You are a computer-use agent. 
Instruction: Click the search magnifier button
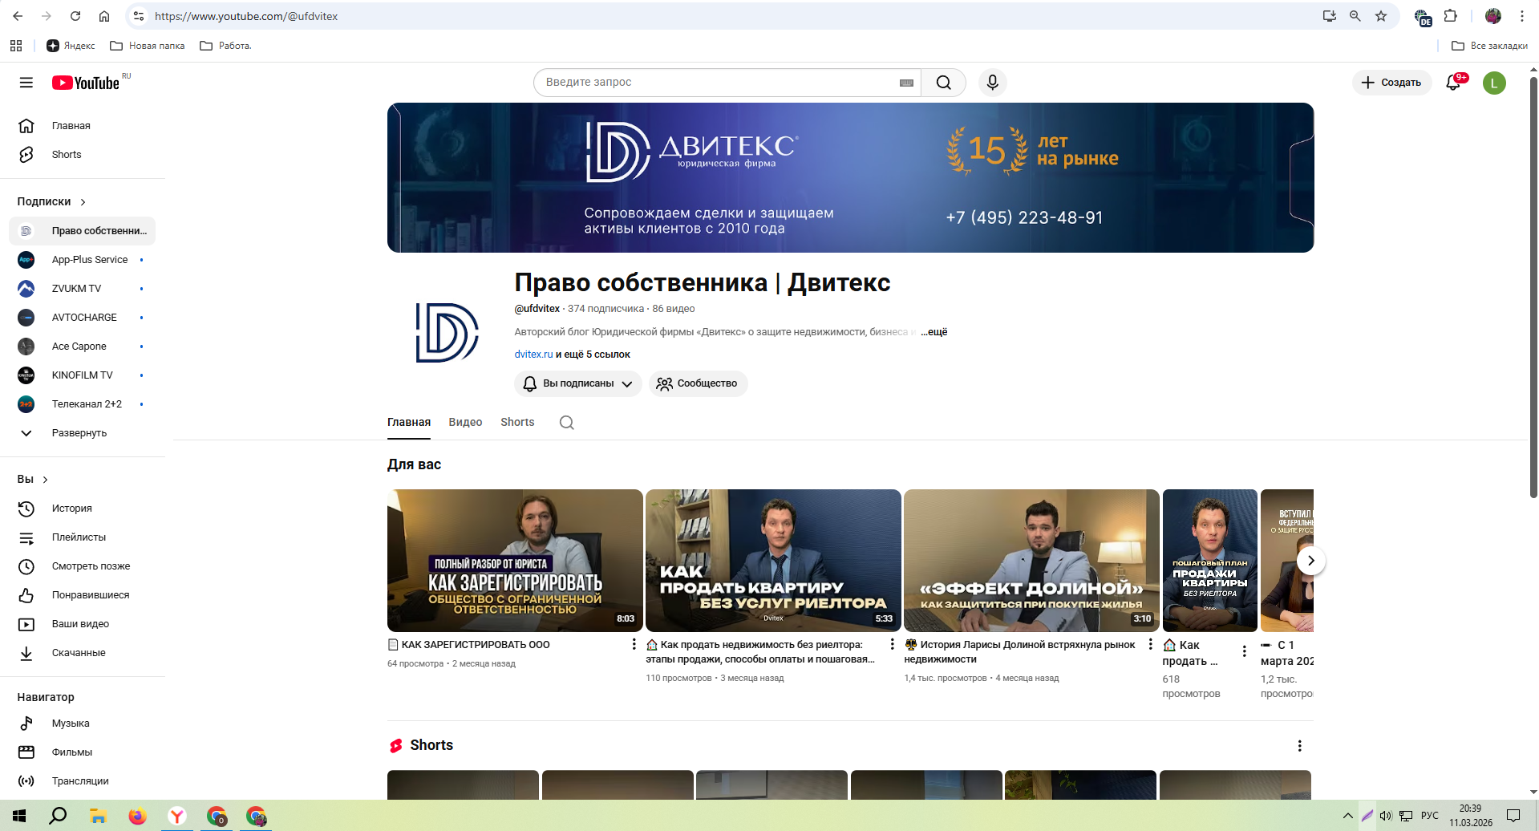coord(943,83)
